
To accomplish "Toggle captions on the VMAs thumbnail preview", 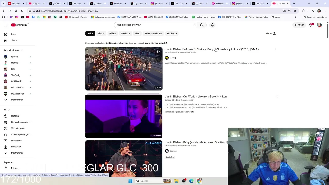I will (x=158, y=59).
